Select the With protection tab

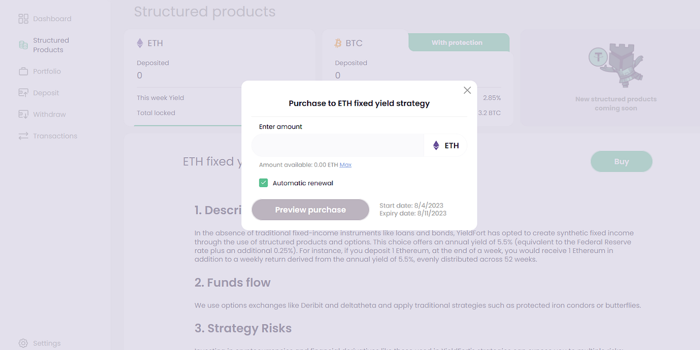point(457,42)
